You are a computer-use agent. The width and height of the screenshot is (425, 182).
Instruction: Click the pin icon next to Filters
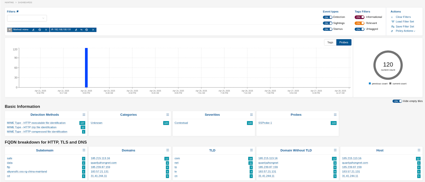tap(18, 11)
